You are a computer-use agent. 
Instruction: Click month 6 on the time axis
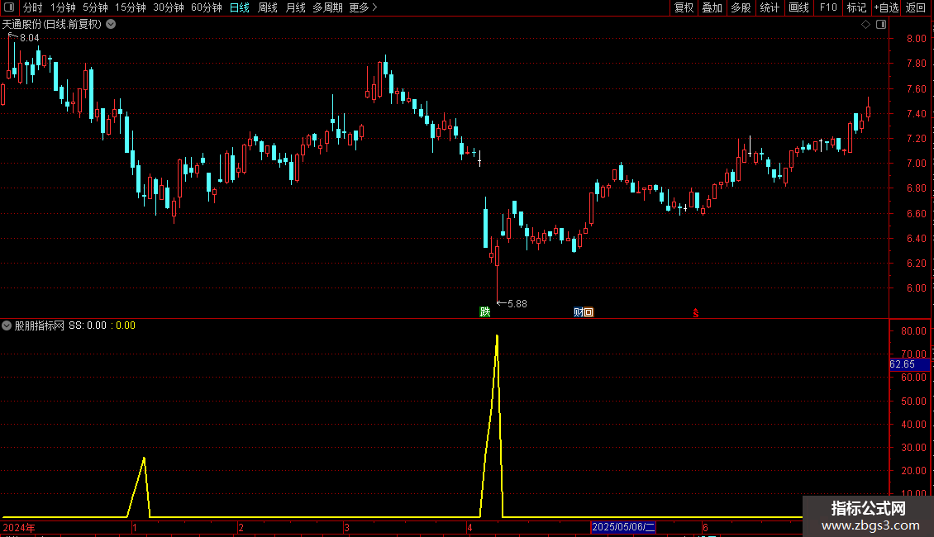coord(705,527)
